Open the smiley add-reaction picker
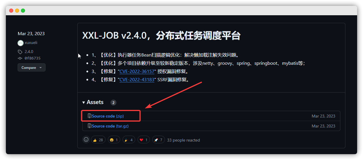 (86, 140)
